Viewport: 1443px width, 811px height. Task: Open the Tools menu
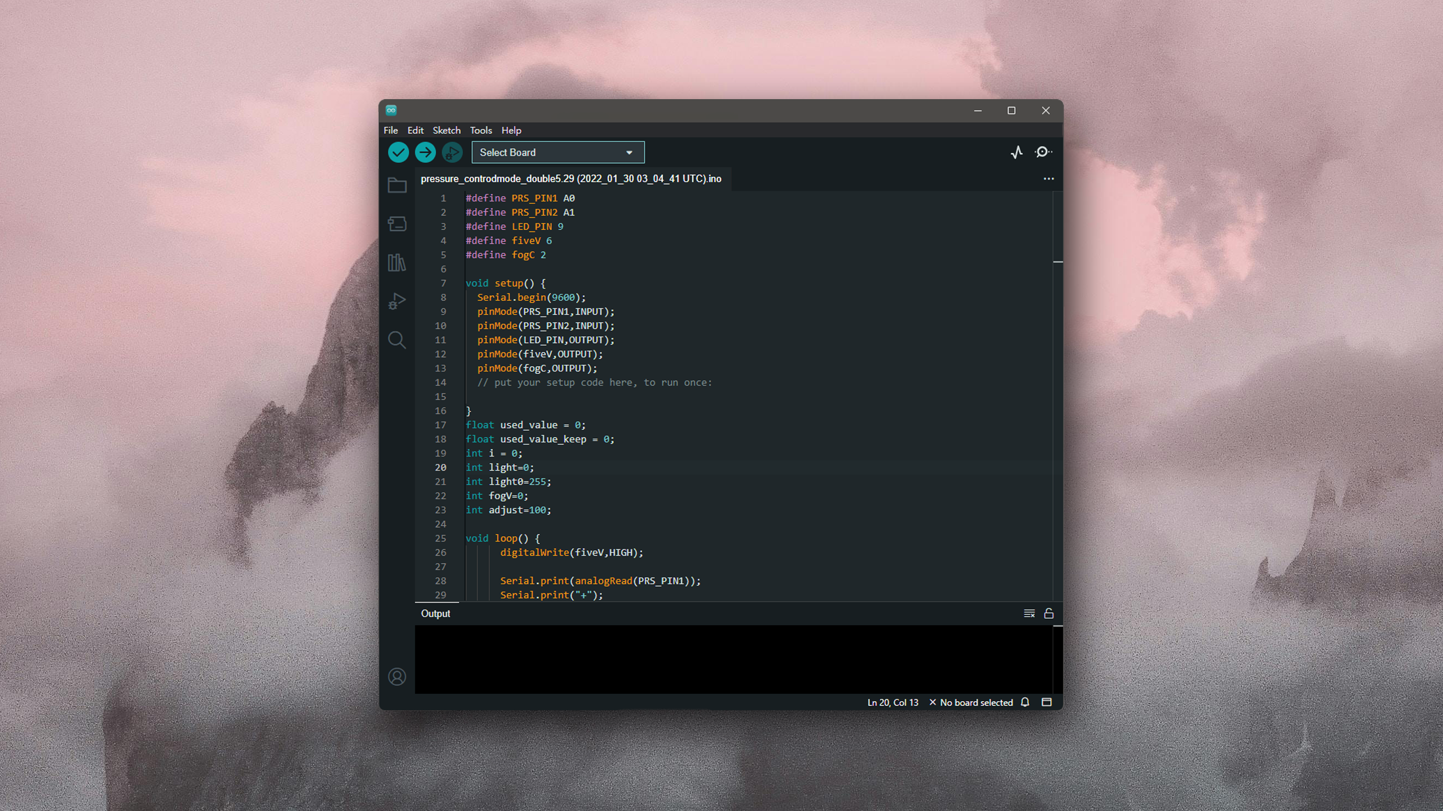481,130
